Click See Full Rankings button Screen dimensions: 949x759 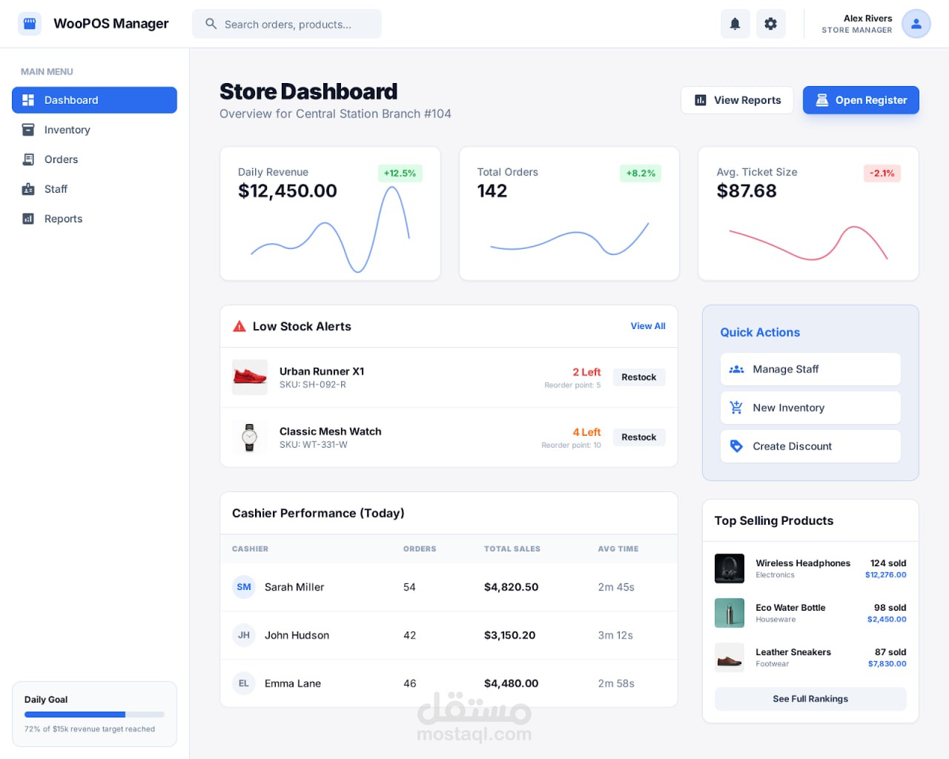(x=810, y=699)
